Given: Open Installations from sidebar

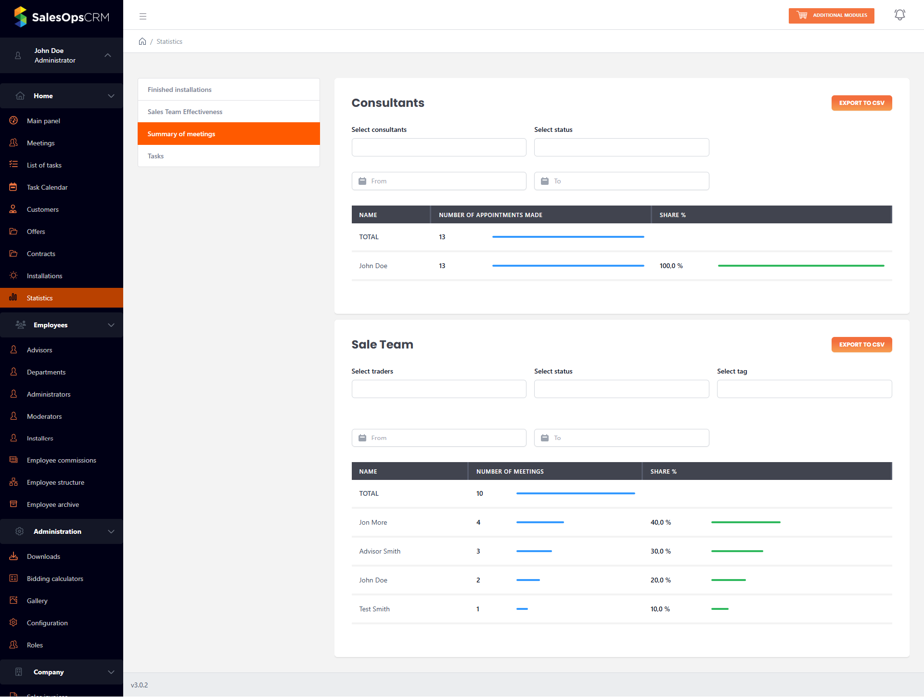Looking at the screenshot, I should pos(44,276).
